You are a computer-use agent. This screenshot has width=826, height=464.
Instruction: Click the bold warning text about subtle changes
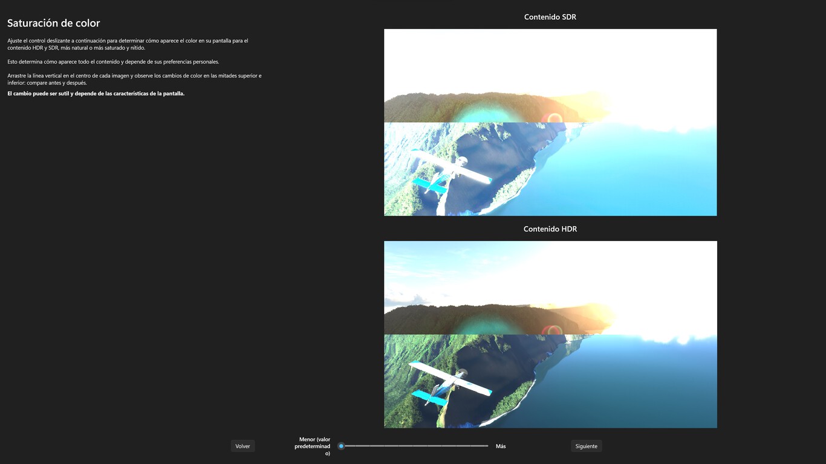tap(95, 93)
